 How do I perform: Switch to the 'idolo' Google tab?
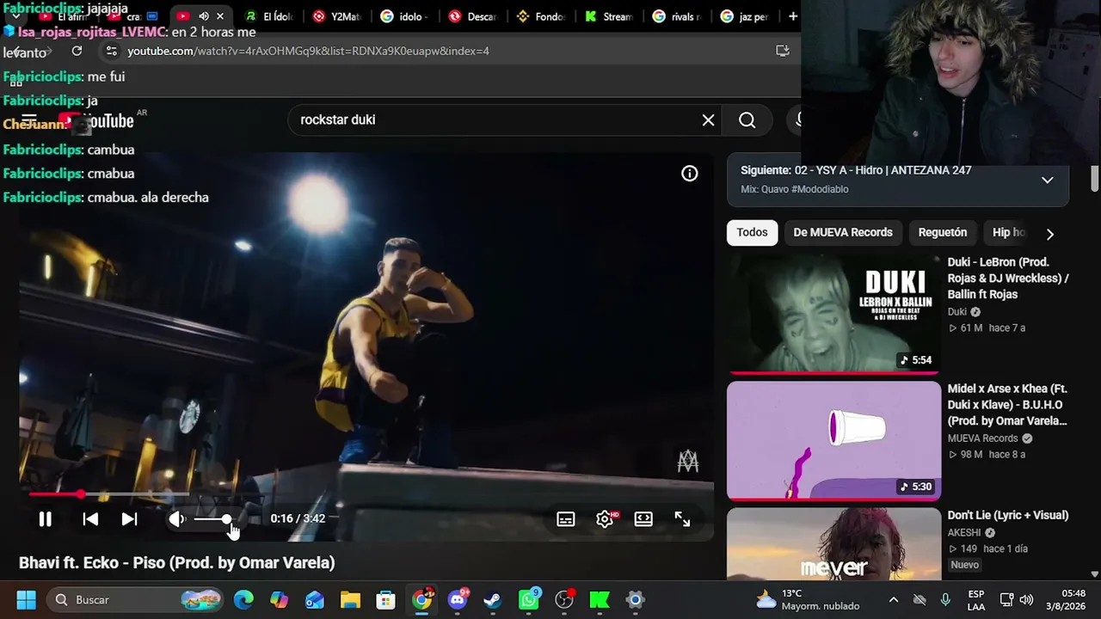coord(405,16)
